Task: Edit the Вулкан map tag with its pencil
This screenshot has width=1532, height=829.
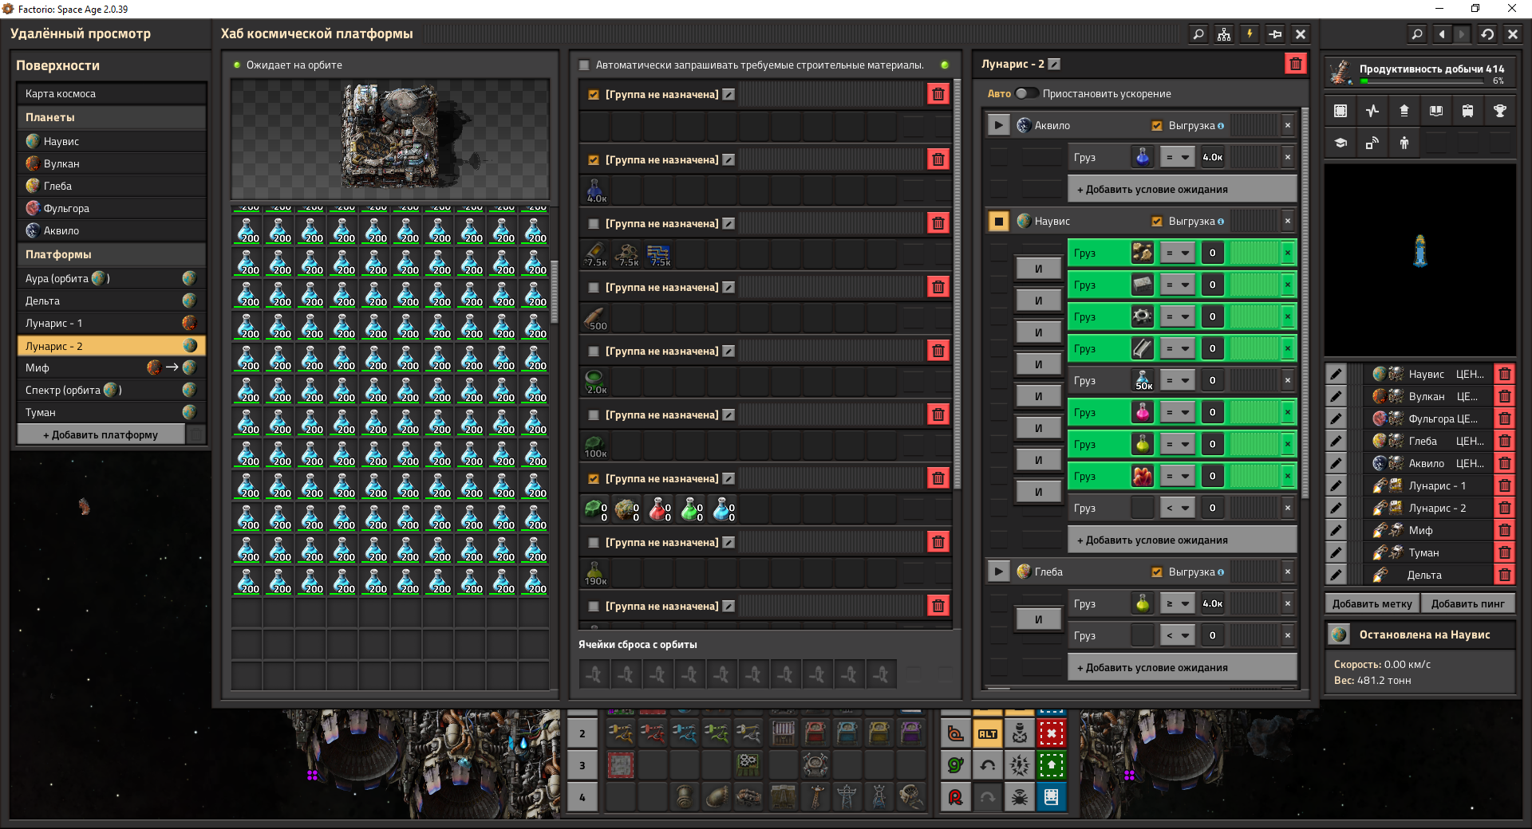Action: pyautogui.click(x=1337, y=396)
